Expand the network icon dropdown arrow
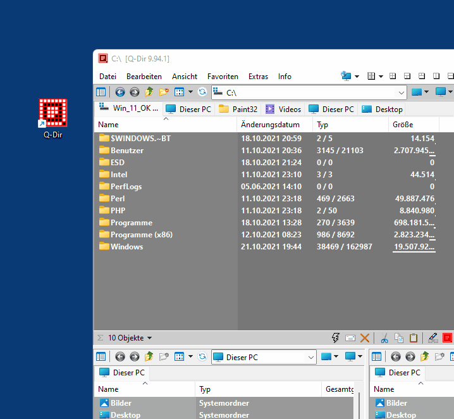The image size is (454, 419). [x=357, y=77]
